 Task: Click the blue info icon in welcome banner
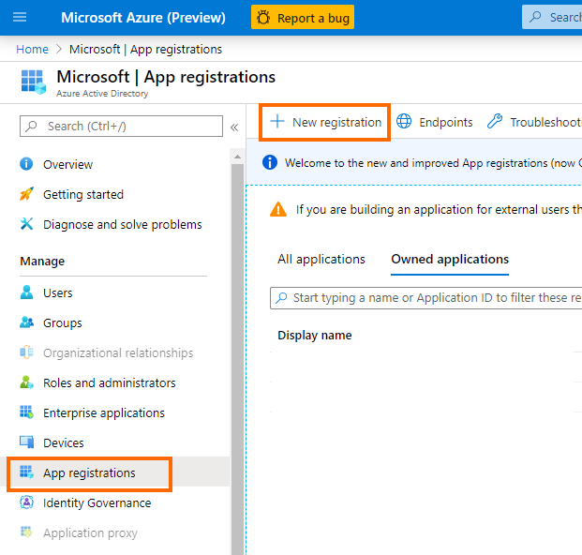270,162
